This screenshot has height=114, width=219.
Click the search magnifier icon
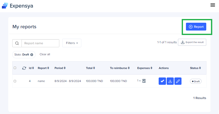(17, 43)
